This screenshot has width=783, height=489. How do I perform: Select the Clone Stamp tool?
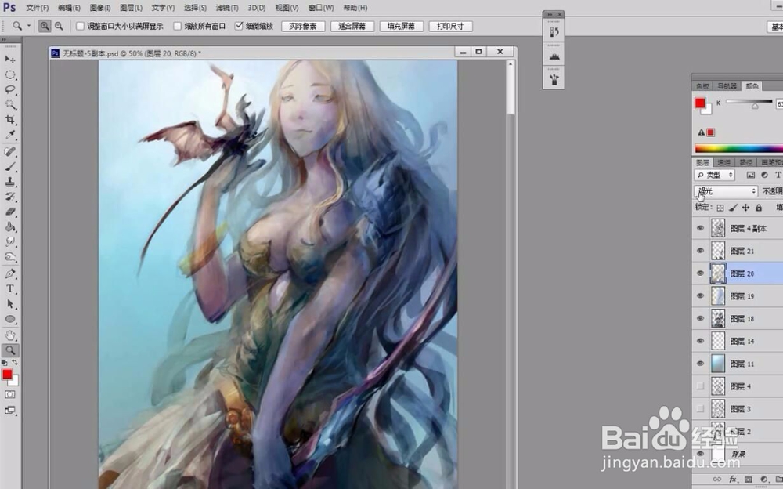pos(10,182)
